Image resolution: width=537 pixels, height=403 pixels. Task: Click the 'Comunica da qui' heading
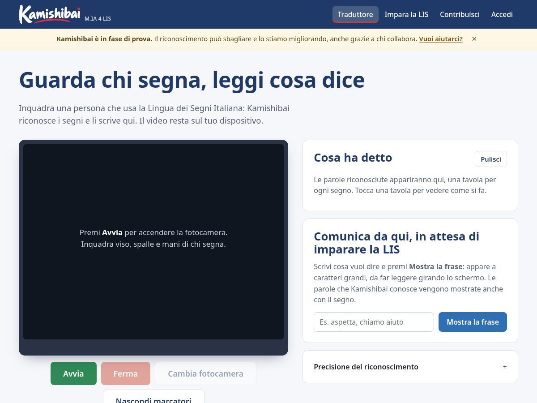click(396, 242)
